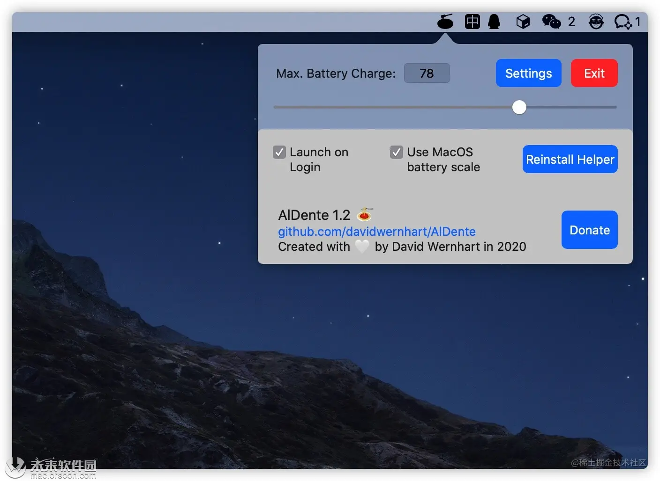Viewport: 660px width, 481px height.
Task: Open the chat bubble icon with badge 1
Action: [627, 22]
